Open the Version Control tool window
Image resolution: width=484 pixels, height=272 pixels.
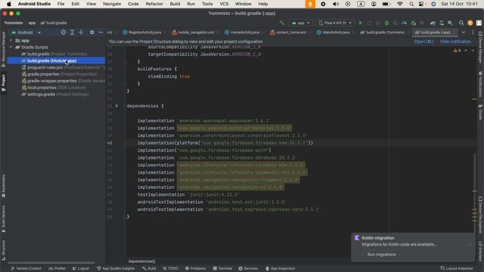[x=26, y=268]
